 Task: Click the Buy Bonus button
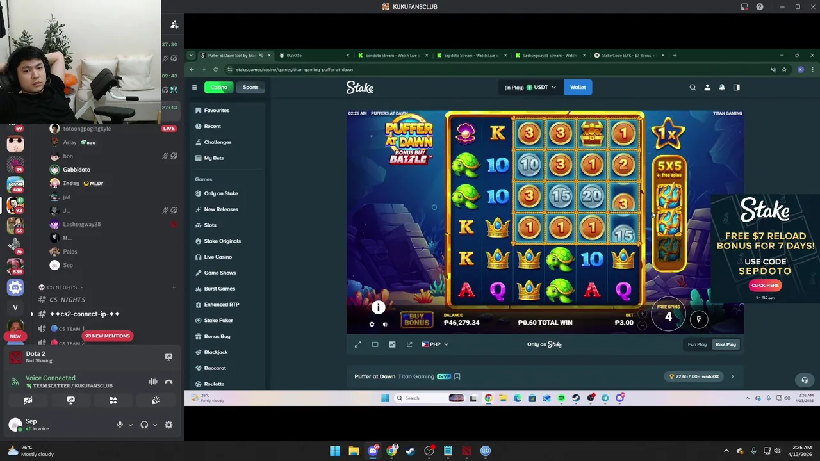[x=416, y=319]
